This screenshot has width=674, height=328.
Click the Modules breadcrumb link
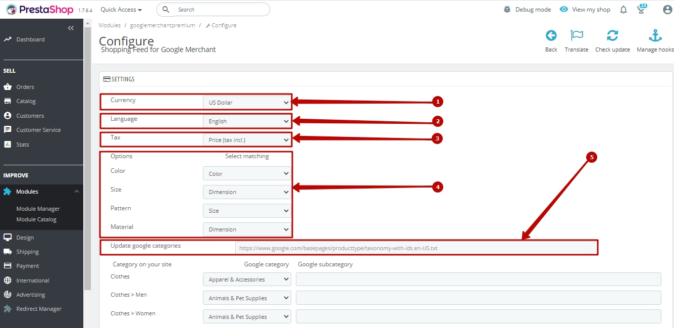tap(110, 25)
